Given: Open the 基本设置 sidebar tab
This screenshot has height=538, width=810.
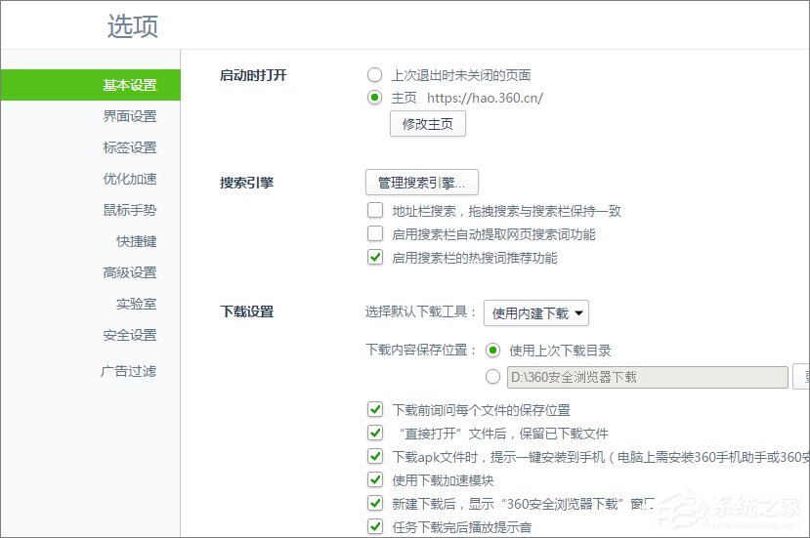Looking at the screenshot, I should pos(129,85).
